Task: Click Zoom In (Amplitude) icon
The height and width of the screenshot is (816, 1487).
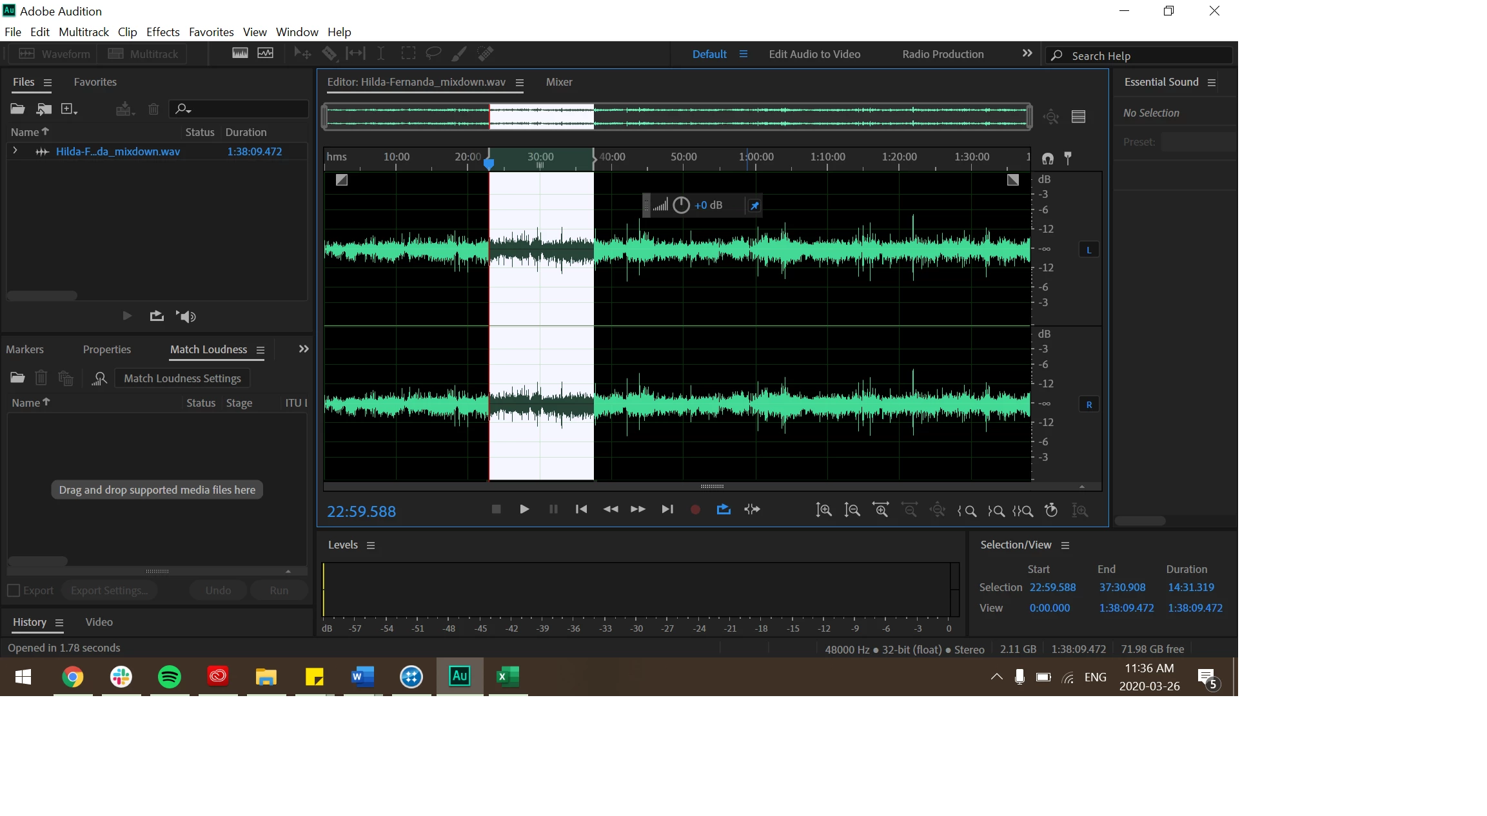Action: [x=823, y=510]
